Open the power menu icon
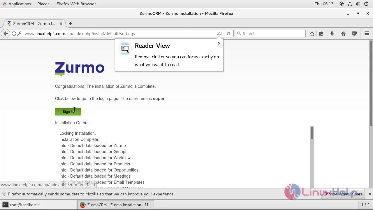Screen dimensions: 373x210 366,4
